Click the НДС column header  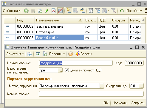coord(104,20)
